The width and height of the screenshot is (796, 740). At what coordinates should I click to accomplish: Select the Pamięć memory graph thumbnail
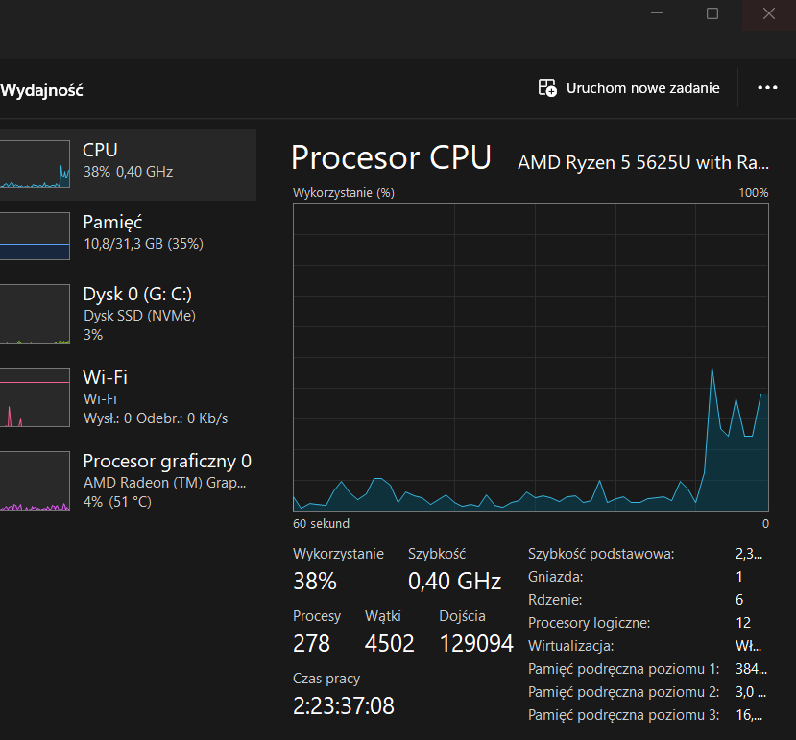click(x=35, y=236)
